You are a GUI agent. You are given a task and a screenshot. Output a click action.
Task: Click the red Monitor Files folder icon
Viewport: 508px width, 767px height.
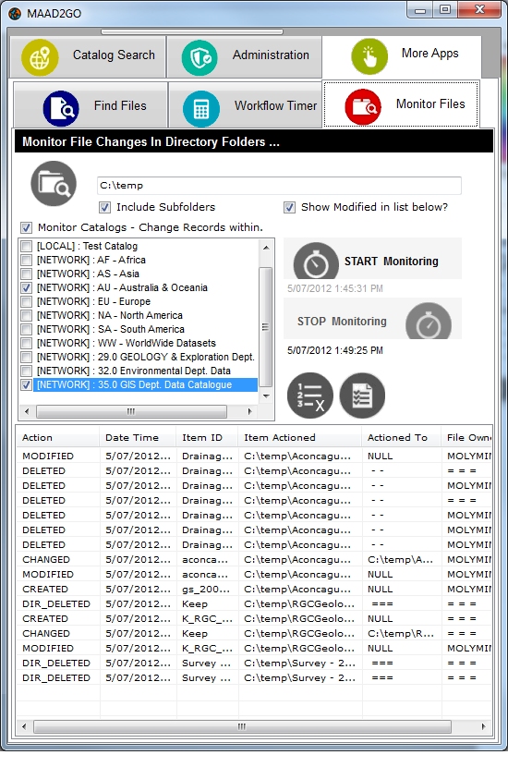(363, 106)
